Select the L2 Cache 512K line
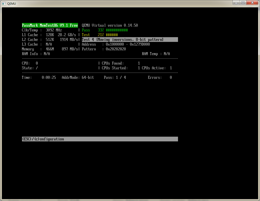The height and width of the screenshot is (201, 260). coord(50,40)
